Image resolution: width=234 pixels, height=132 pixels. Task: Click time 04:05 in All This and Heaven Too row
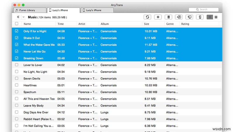[61, 99]
